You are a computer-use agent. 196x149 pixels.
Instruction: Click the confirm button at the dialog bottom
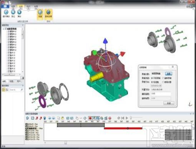[x=169, y=103]
